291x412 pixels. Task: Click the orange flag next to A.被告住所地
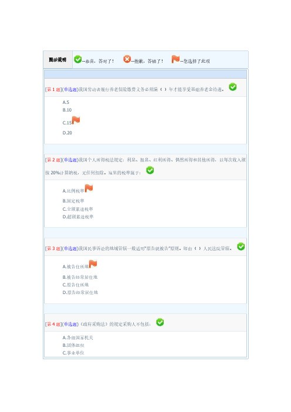click(x=93, y=264)
